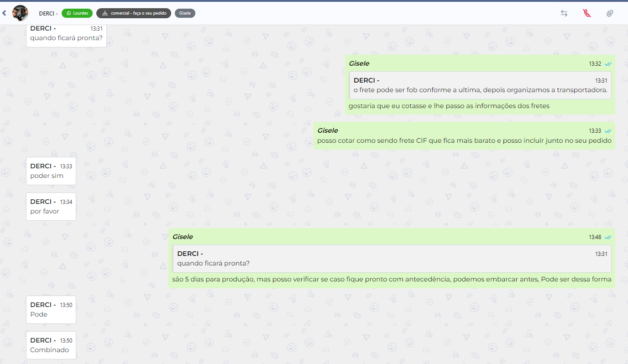628x364 pixels.
Task: Click quoted 'quando ficará pronta?' in Gisele's reply
Action: pyautogui.click(x=392, y=259)
